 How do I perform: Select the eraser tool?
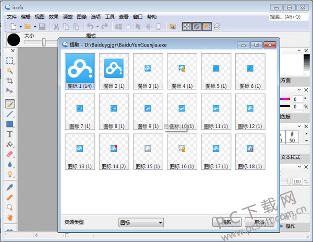(x=9, y=154)
